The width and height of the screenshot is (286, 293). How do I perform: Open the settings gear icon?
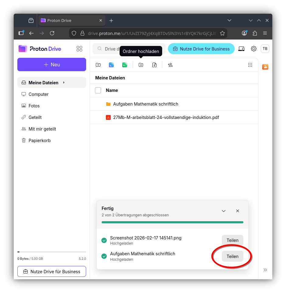point(254,49)
